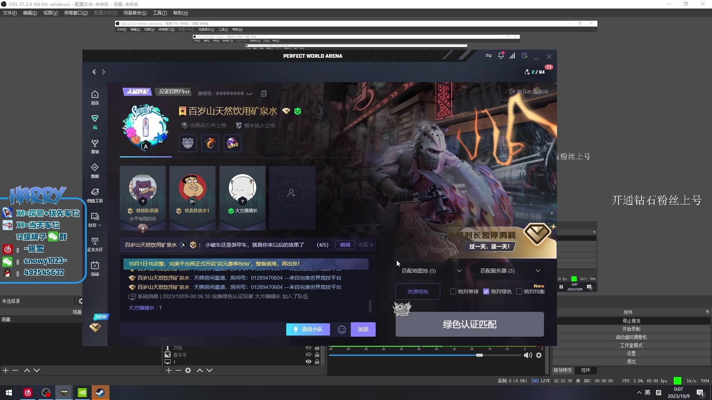The width and height of the screenshot is (712, 400).
Task: Click the swap arrows icon in Arena title bar
Action: (489, 56)
